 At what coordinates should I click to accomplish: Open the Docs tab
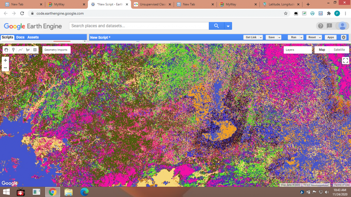pyautogui.click(x=20, y=37)
